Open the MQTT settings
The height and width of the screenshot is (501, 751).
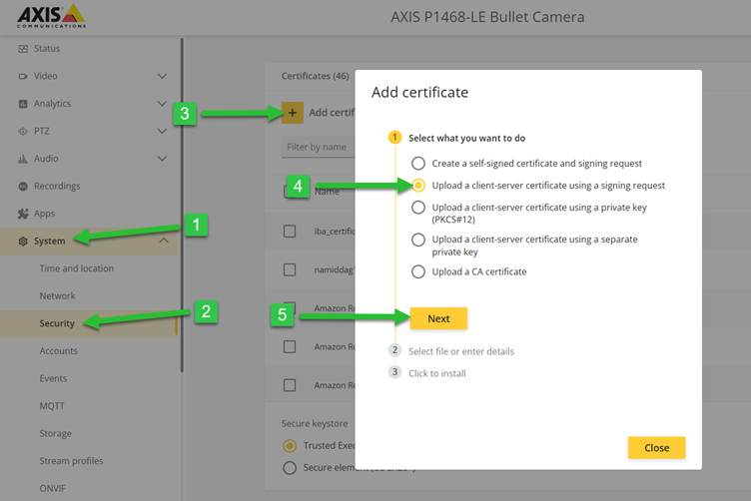(x=52, y=406)
